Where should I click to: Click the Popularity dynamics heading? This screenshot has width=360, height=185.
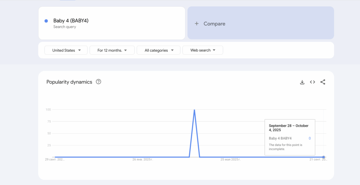coord(69,82)
